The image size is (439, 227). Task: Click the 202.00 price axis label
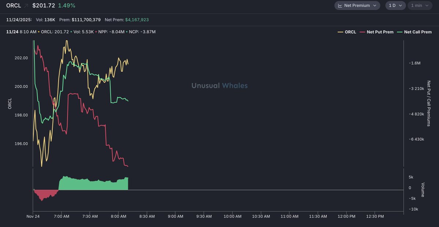pos(21,58)
